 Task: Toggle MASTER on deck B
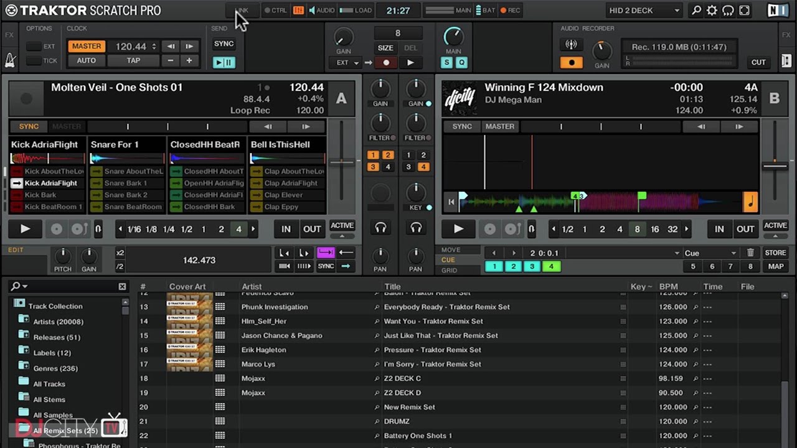(x=500, y=126)
